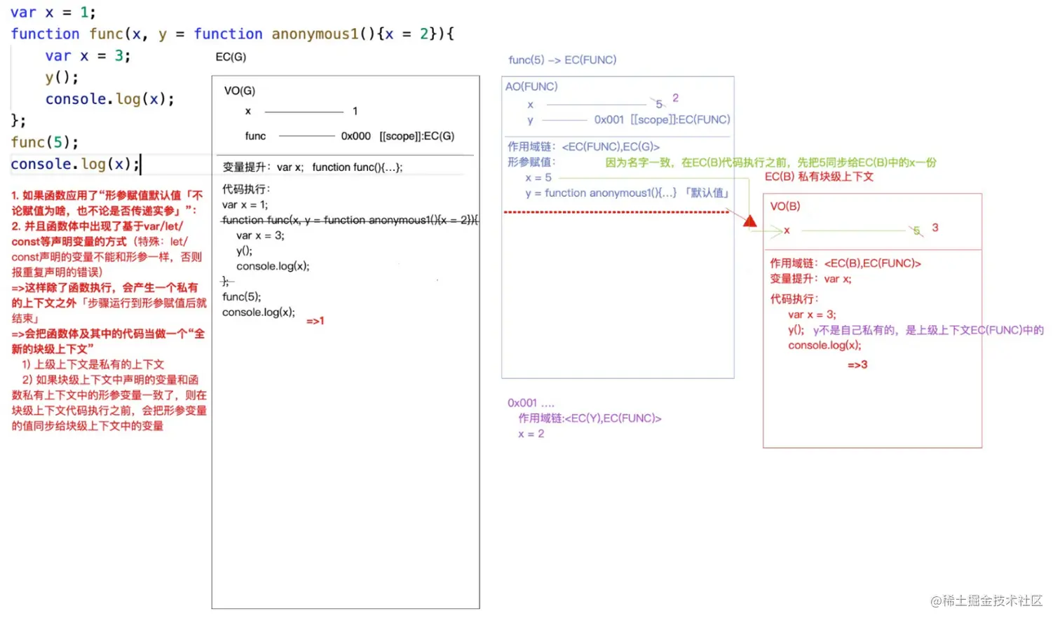The height and width of the screenshot is (625, 1060).
Task: Click the red "=>3" result
Action: point(857,364)
